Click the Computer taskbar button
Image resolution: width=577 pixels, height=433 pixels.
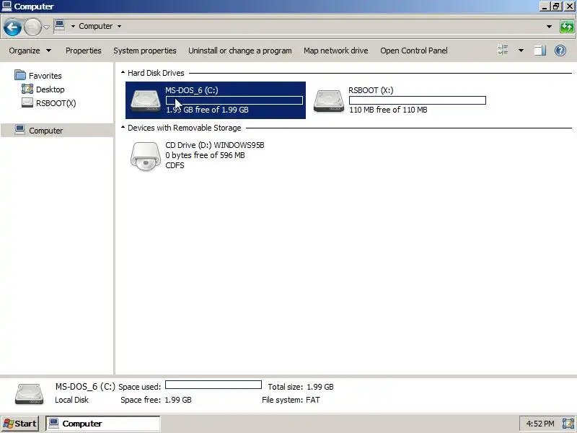[x=103, y=424]
